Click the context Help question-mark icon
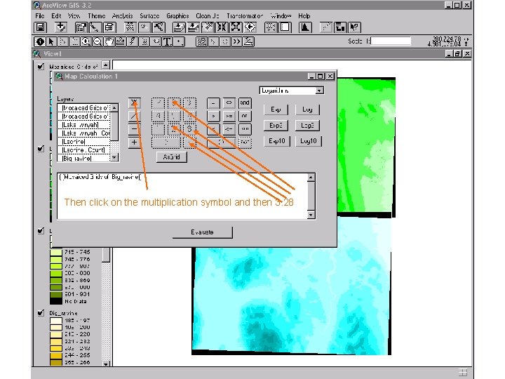Viewport: 505px width, 379px height. coord(354,27)
